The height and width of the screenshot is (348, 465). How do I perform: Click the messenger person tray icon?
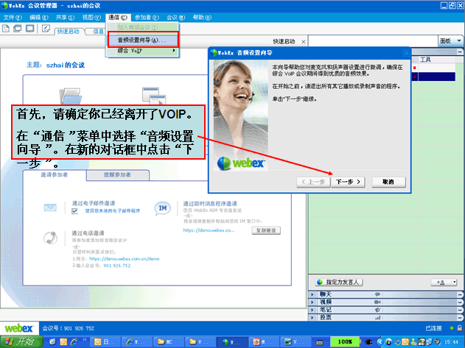pyautogui.click(x=413, y=342)
